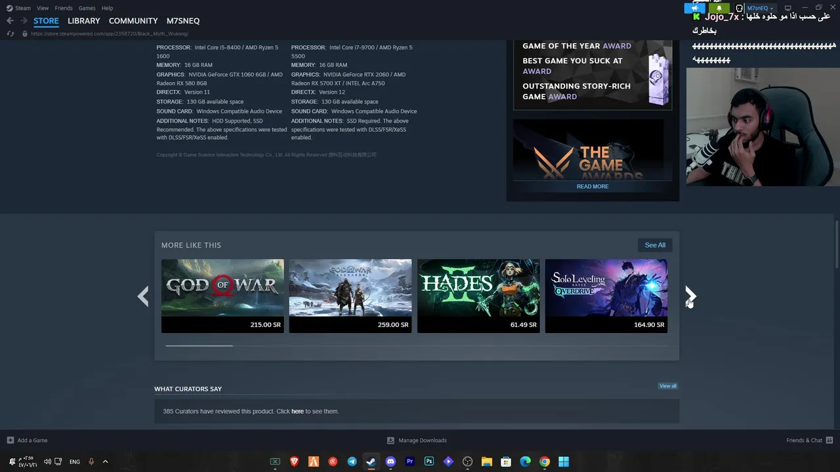Click the taskbar microphone icon

(x=91, y=462)
